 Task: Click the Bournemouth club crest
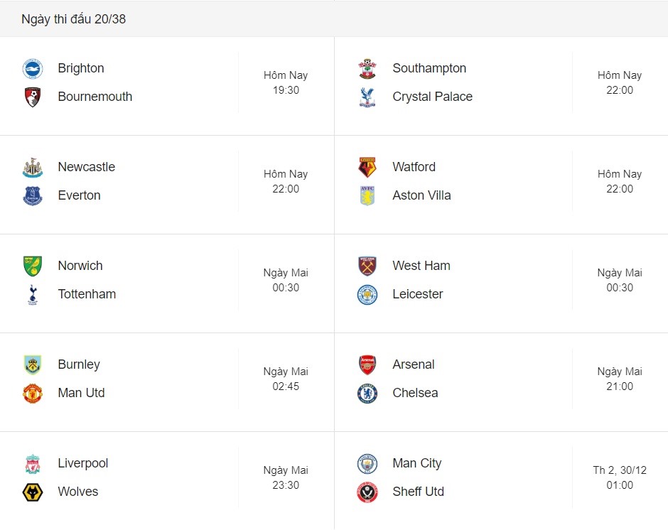(33, 97)
